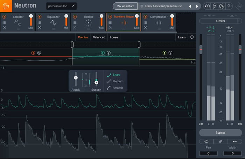
Task: Click the Compressor 1 Mix slider
Action: tap(172, 20)
